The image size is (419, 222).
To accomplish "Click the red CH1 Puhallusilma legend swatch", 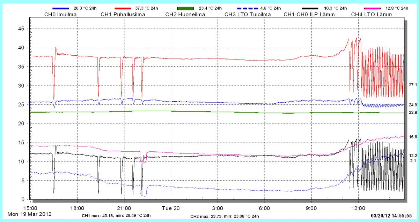I will [x=123, y=8].
